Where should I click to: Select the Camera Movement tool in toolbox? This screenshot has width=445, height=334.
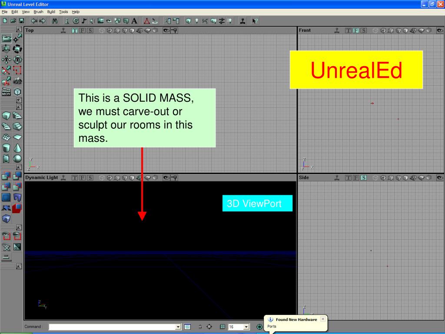click(6, 38)
